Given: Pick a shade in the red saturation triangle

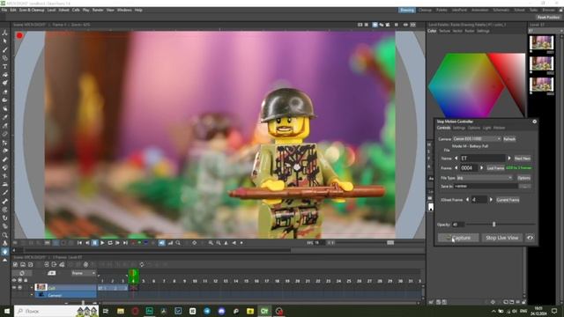Looking at the screenshot, I should coord(513,77).
